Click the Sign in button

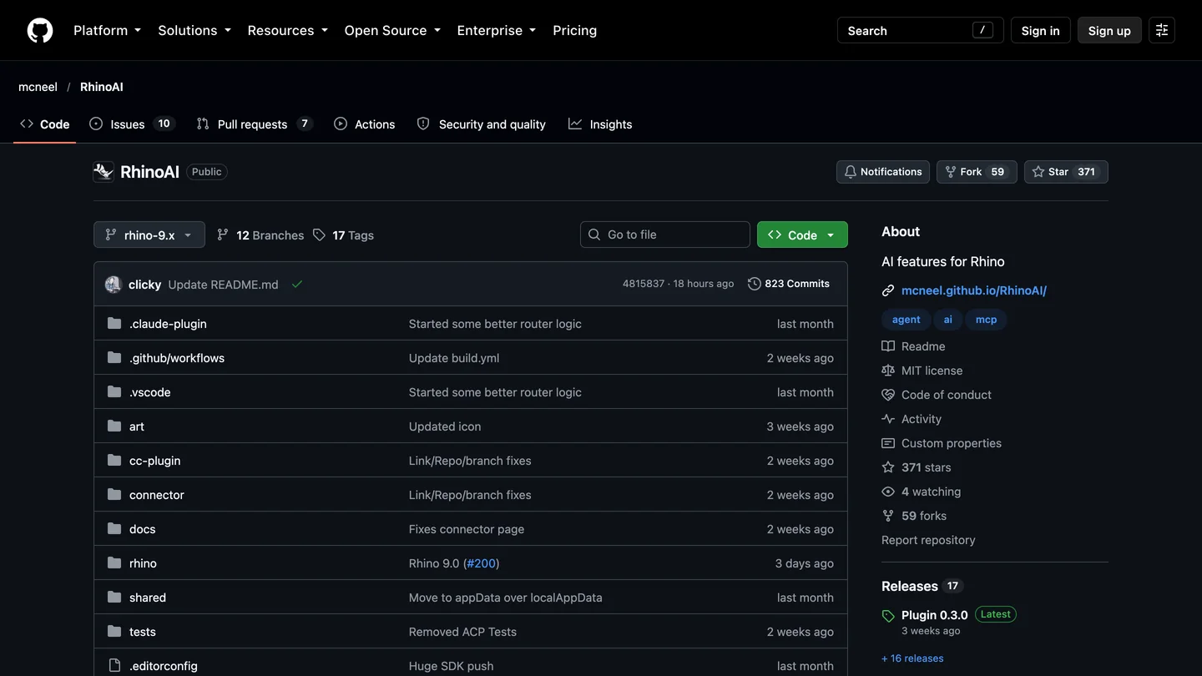pyautogui.click(x=1040, y=30)
